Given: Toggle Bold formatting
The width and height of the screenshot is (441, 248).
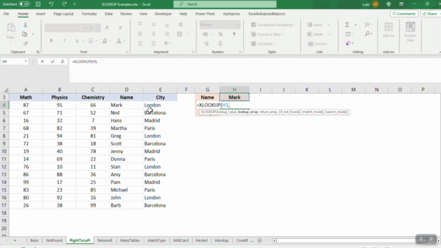Looking at the screenshot, I should (51, 41).
